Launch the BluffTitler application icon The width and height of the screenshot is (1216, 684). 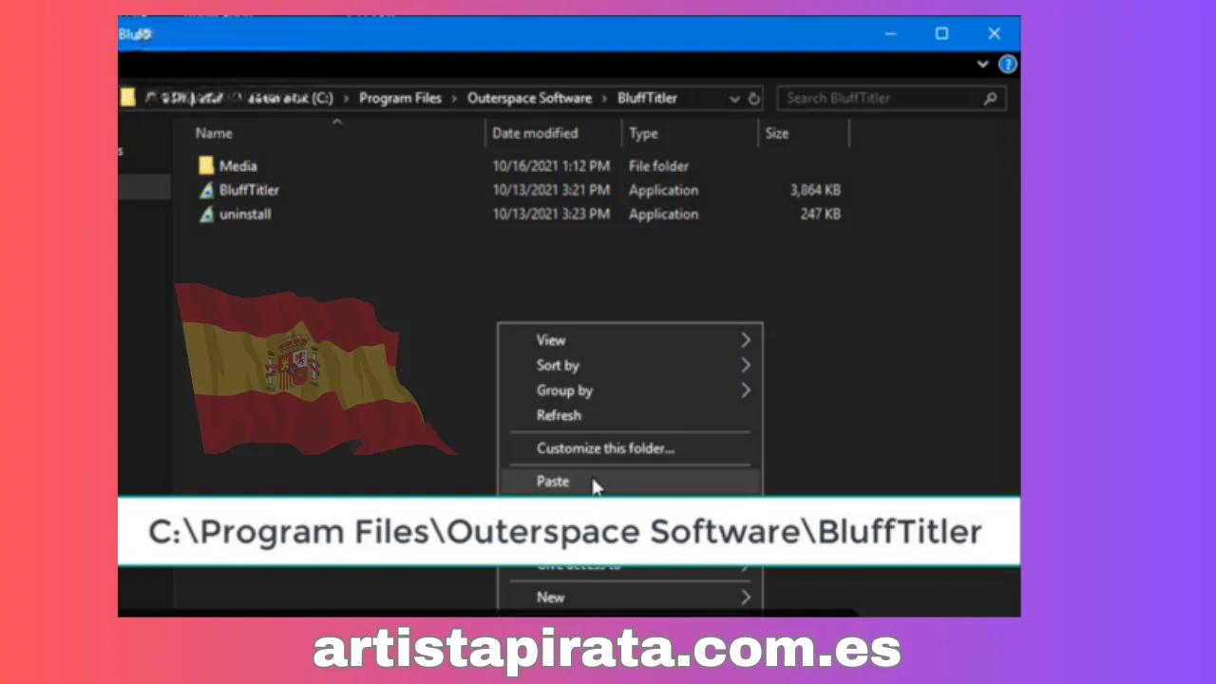pyautogui.click(x=206, y=190)
